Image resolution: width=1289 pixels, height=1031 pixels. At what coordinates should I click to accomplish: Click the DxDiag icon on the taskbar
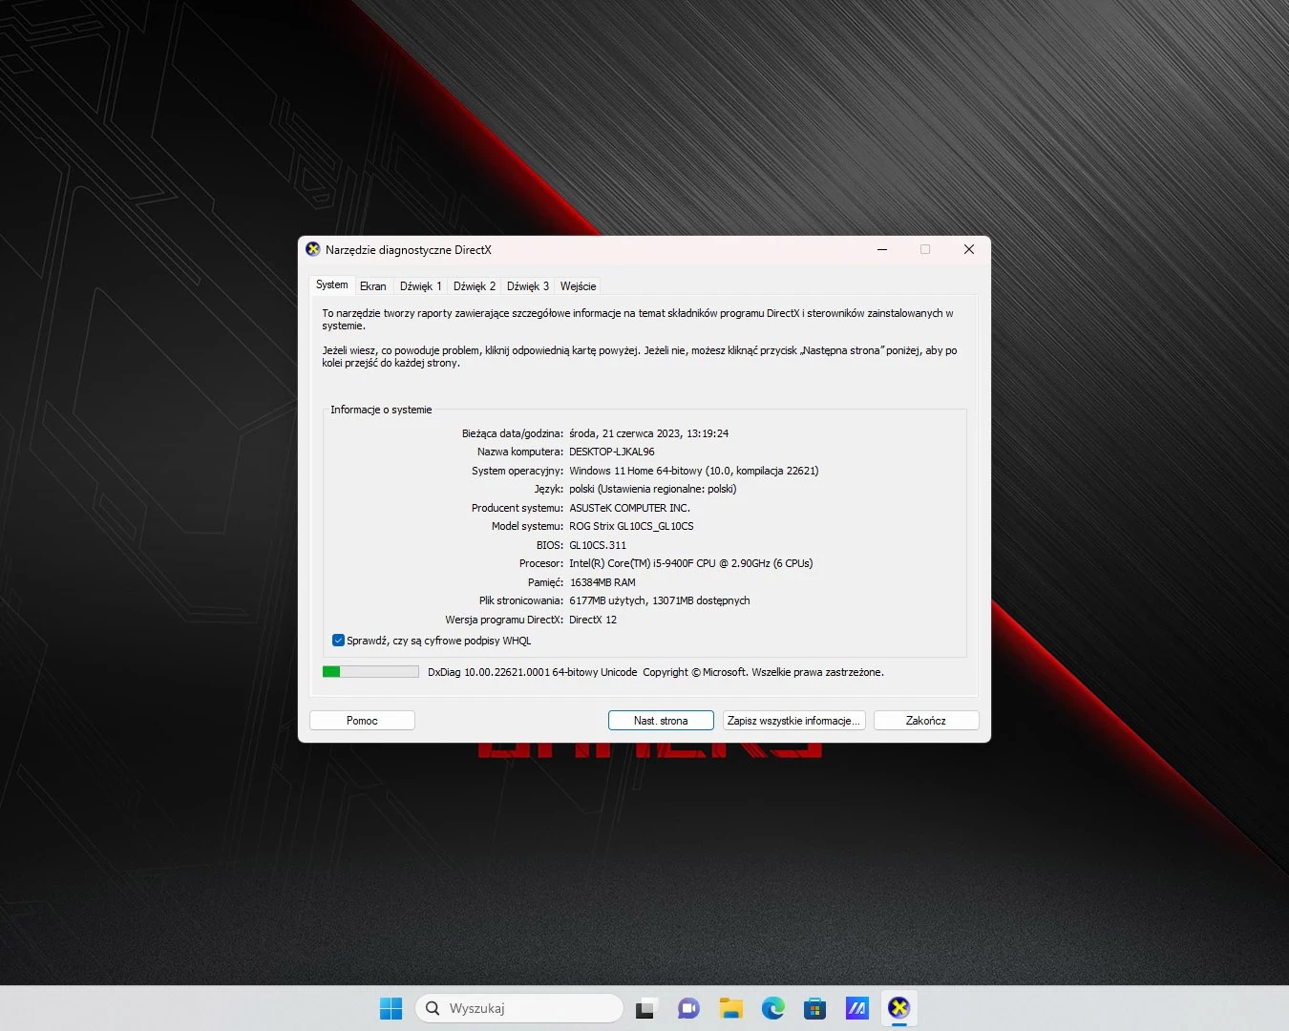pos(898,1008)
